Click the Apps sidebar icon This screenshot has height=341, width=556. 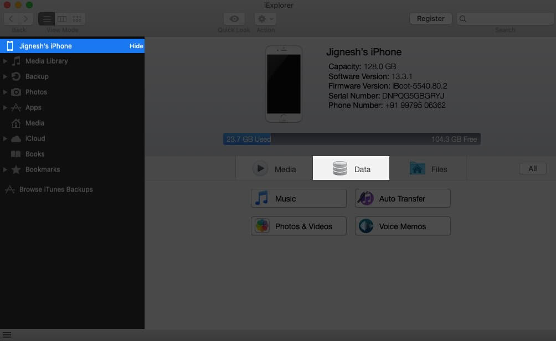point(16,107)
